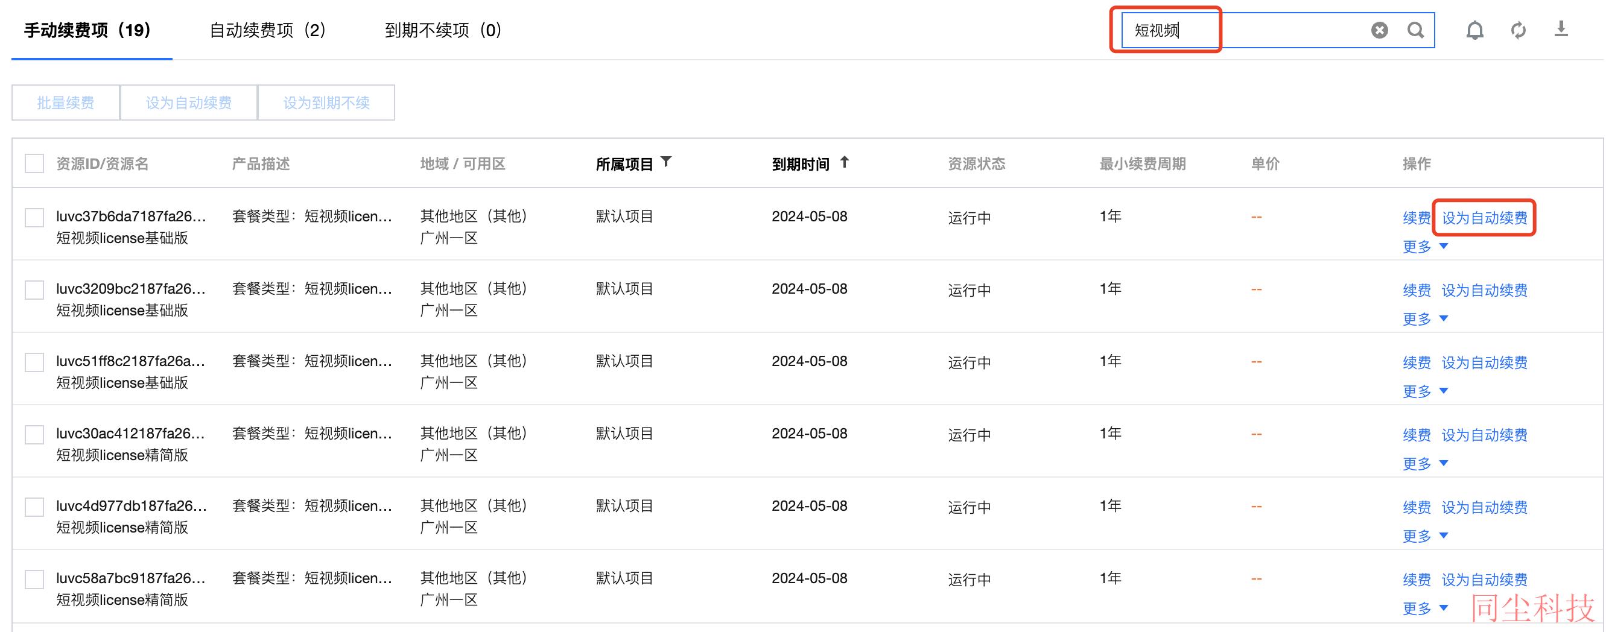Image resolution: width=1606 pixels, height=632 pixels.
Task: Click resource ID luvc4d977db187fa26…
Action: pyautogui.click(x=131, y=505)
